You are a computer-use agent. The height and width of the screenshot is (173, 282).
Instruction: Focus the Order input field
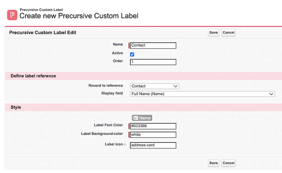153,62
